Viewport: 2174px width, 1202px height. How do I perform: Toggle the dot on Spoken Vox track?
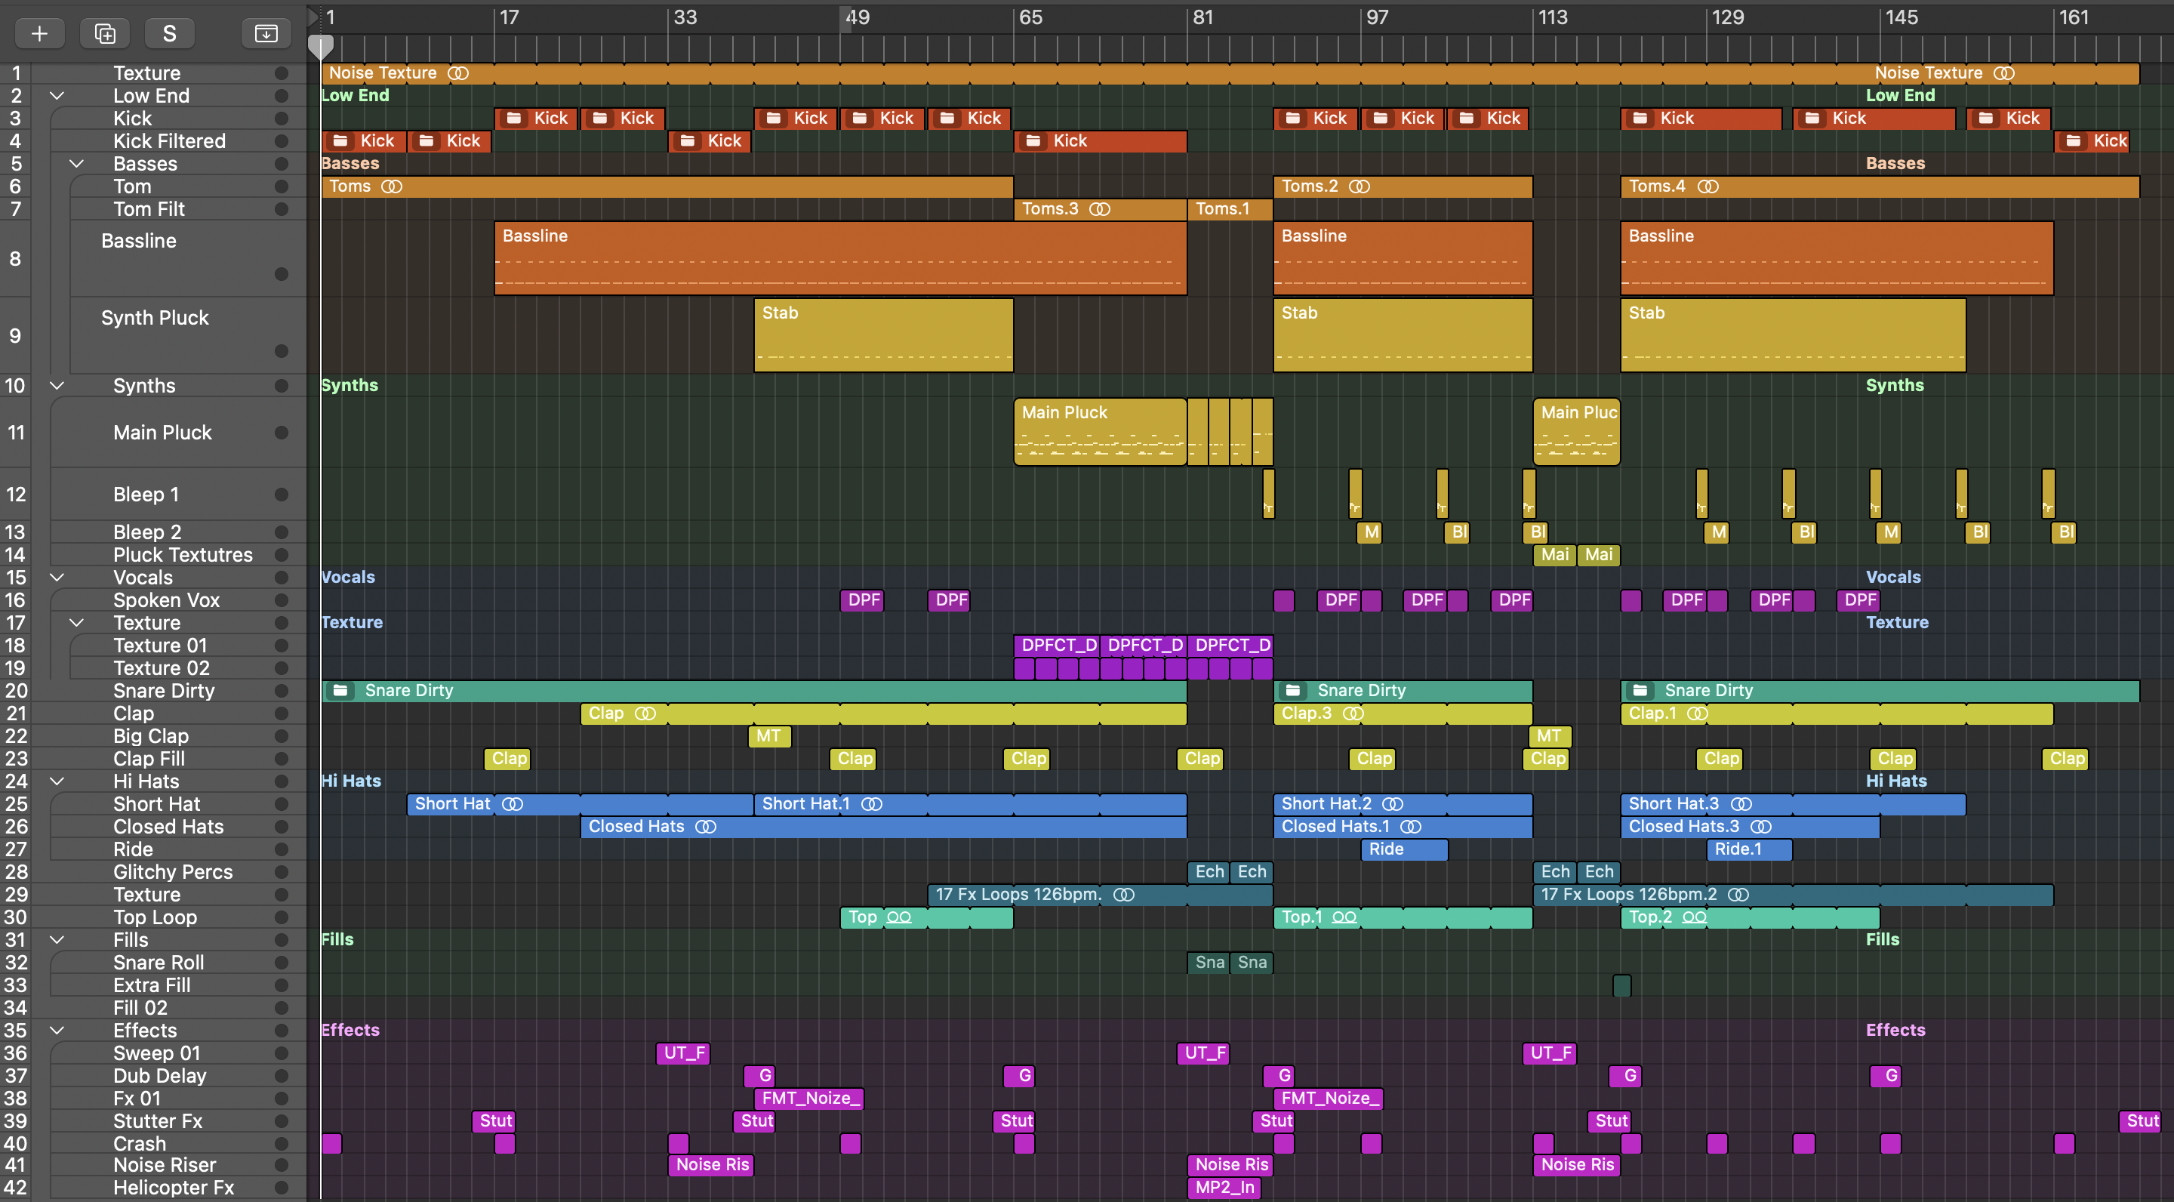282,600
